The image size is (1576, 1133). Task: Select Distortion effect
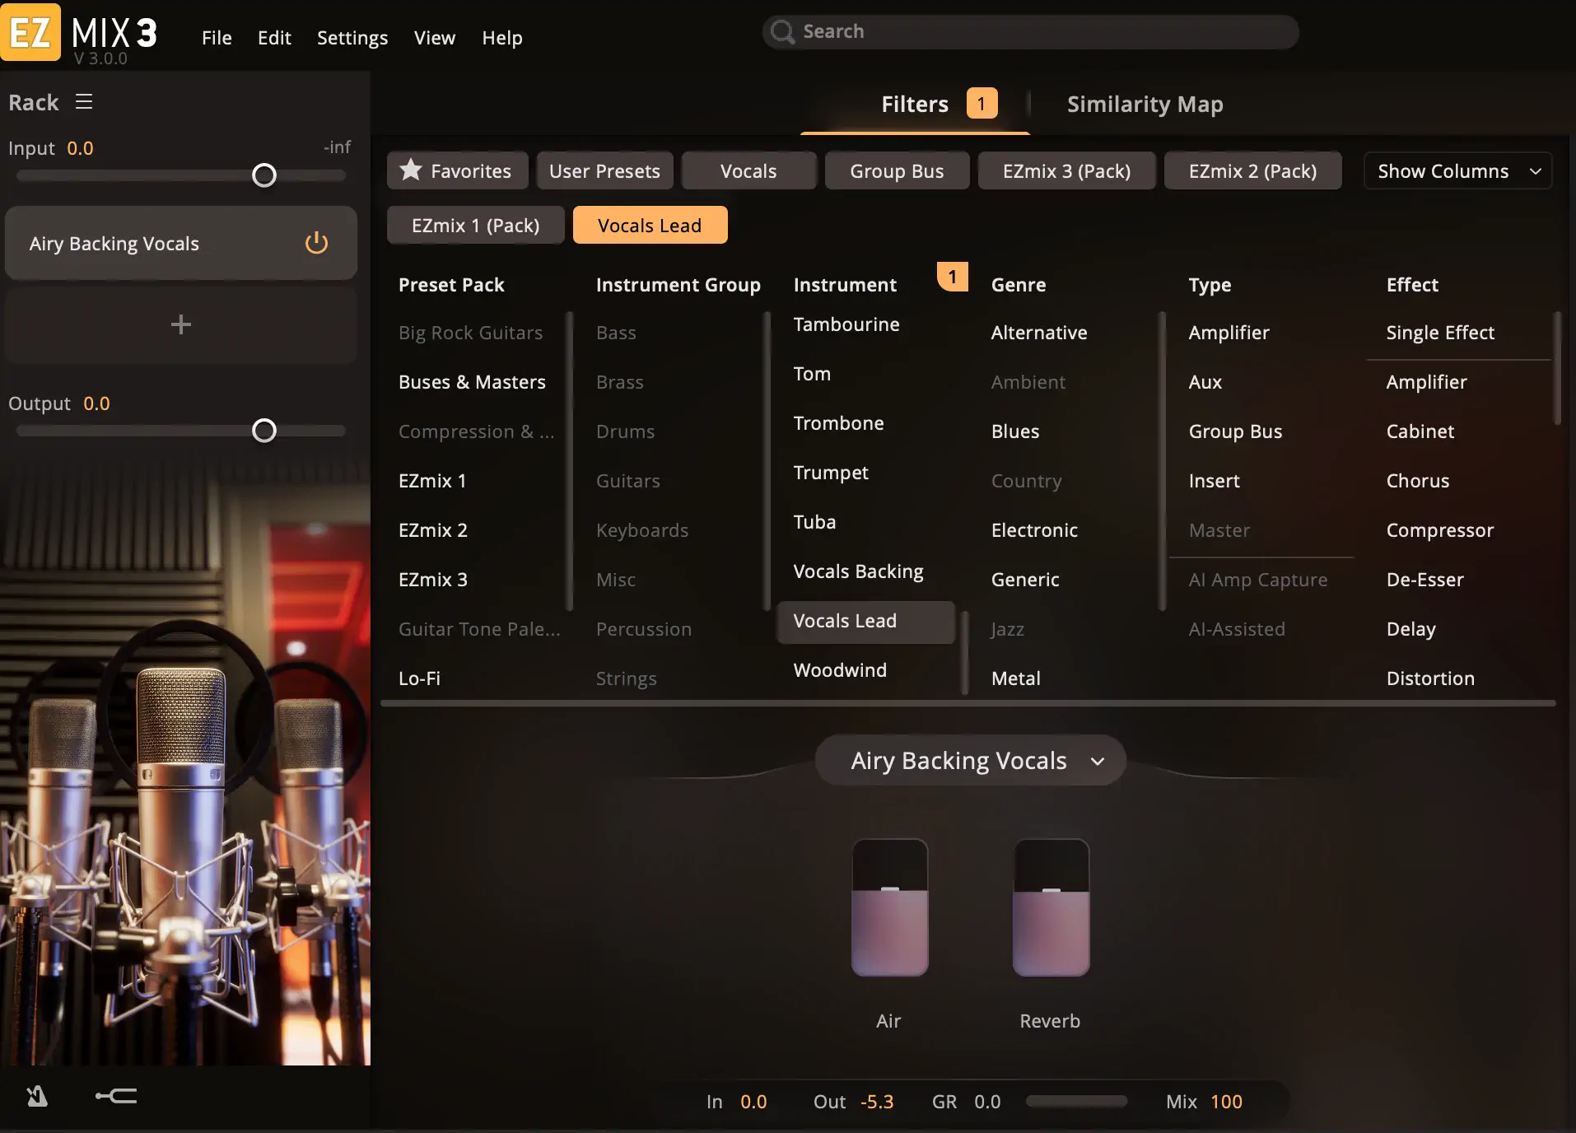[x=1430, y=678]
